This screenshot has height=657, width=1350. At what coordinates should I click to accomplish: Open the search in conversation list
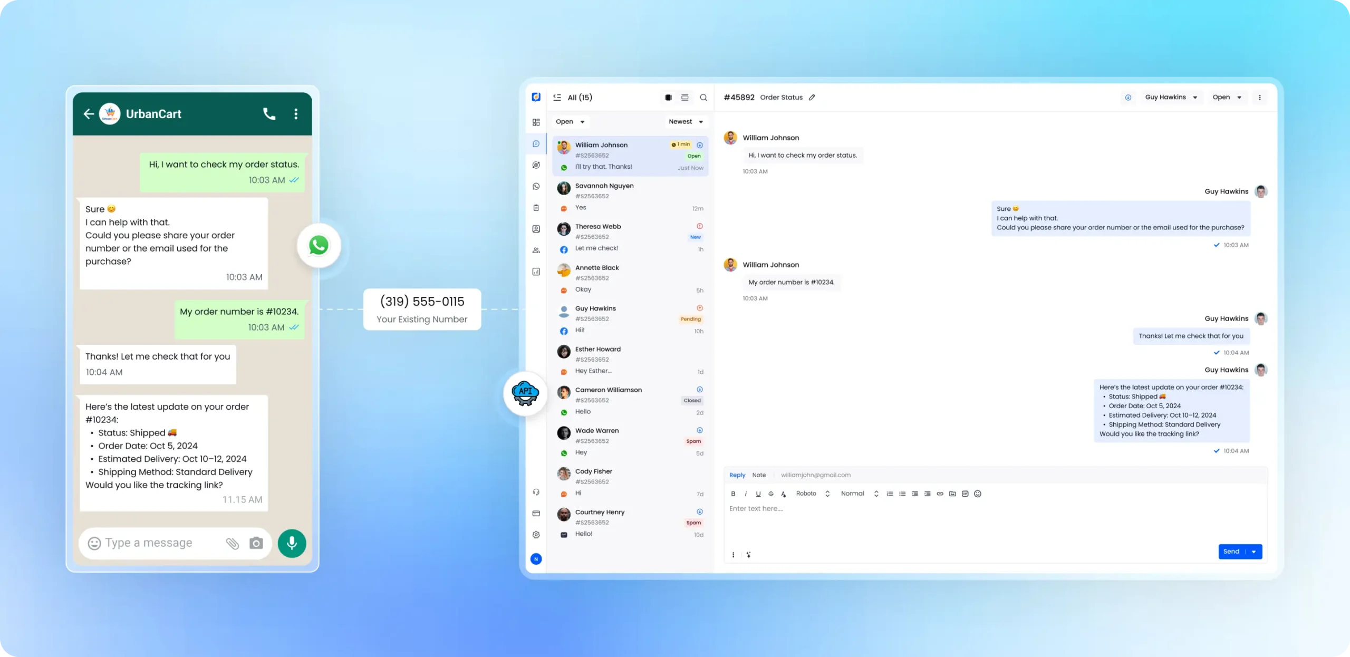(704, 97)
